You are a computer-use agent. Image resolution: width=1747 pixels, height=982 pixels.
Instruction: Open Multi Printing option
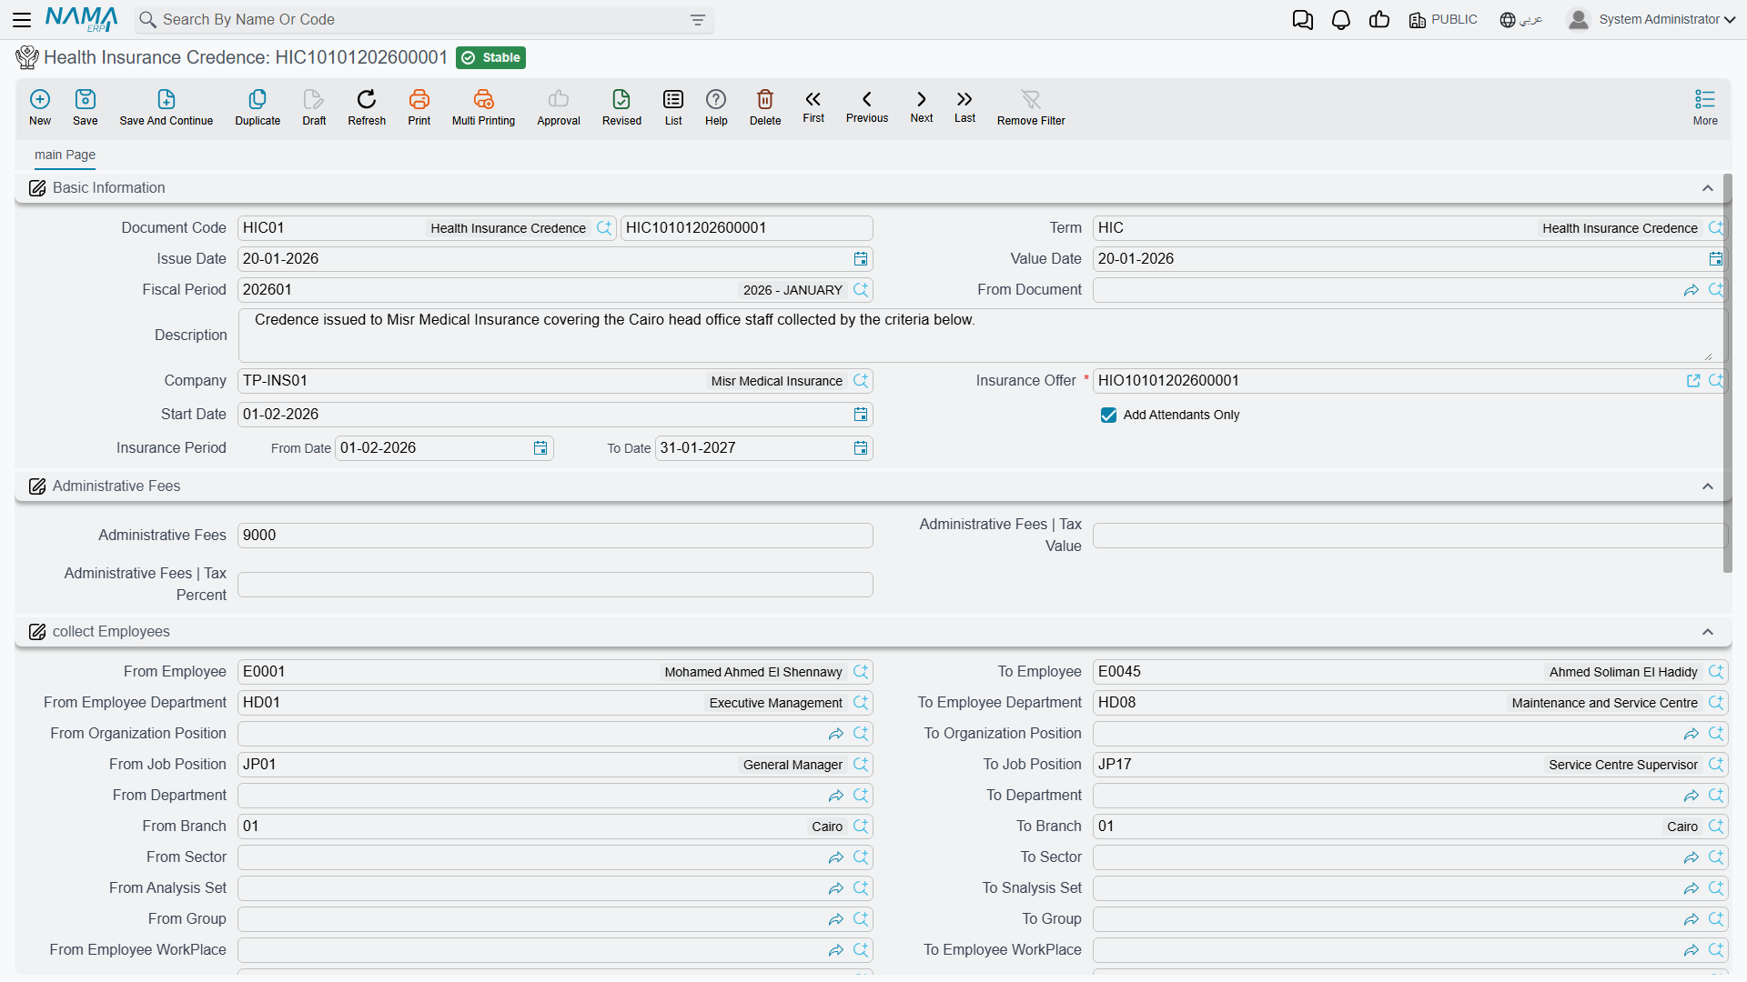(483, 106)
